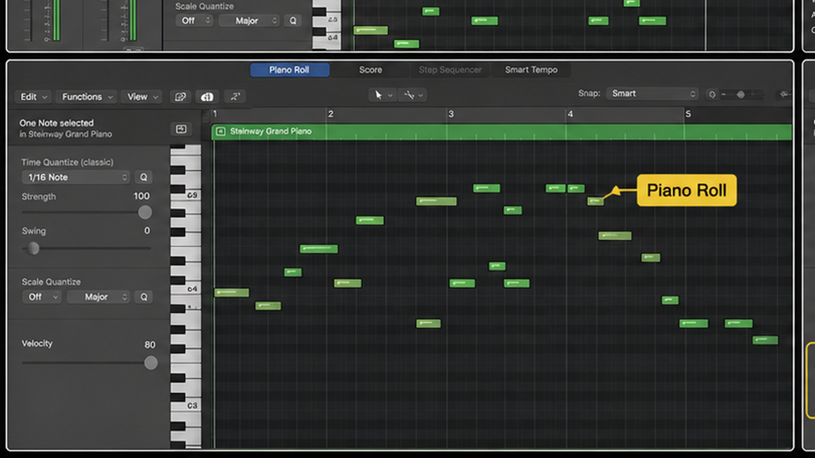This screenshot has width=815, height=458.
Task: Toggle the Link mode icon beside View
Action: 181,97
